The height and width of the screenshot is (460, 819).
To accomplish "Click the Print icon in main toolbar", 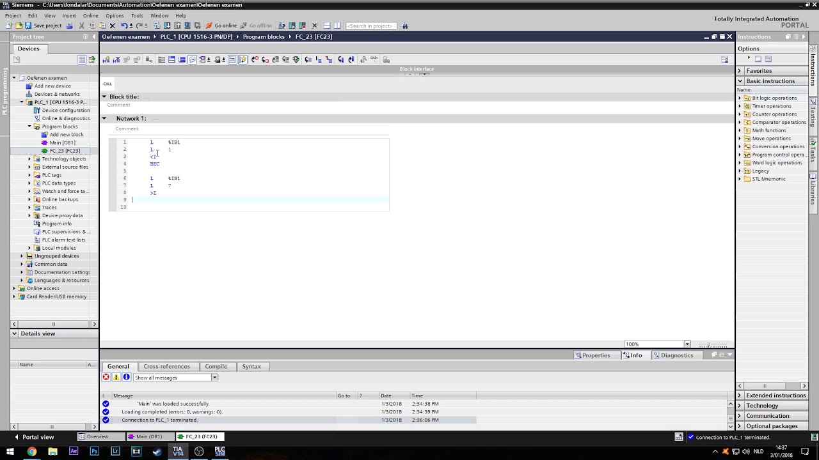I will 70,26.
